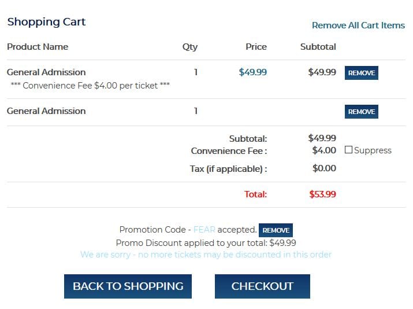The width and height of the screenshot is (413, 309).
Task: Enable the Suppress convenience fee checkbox
Action: coord(348,150)
